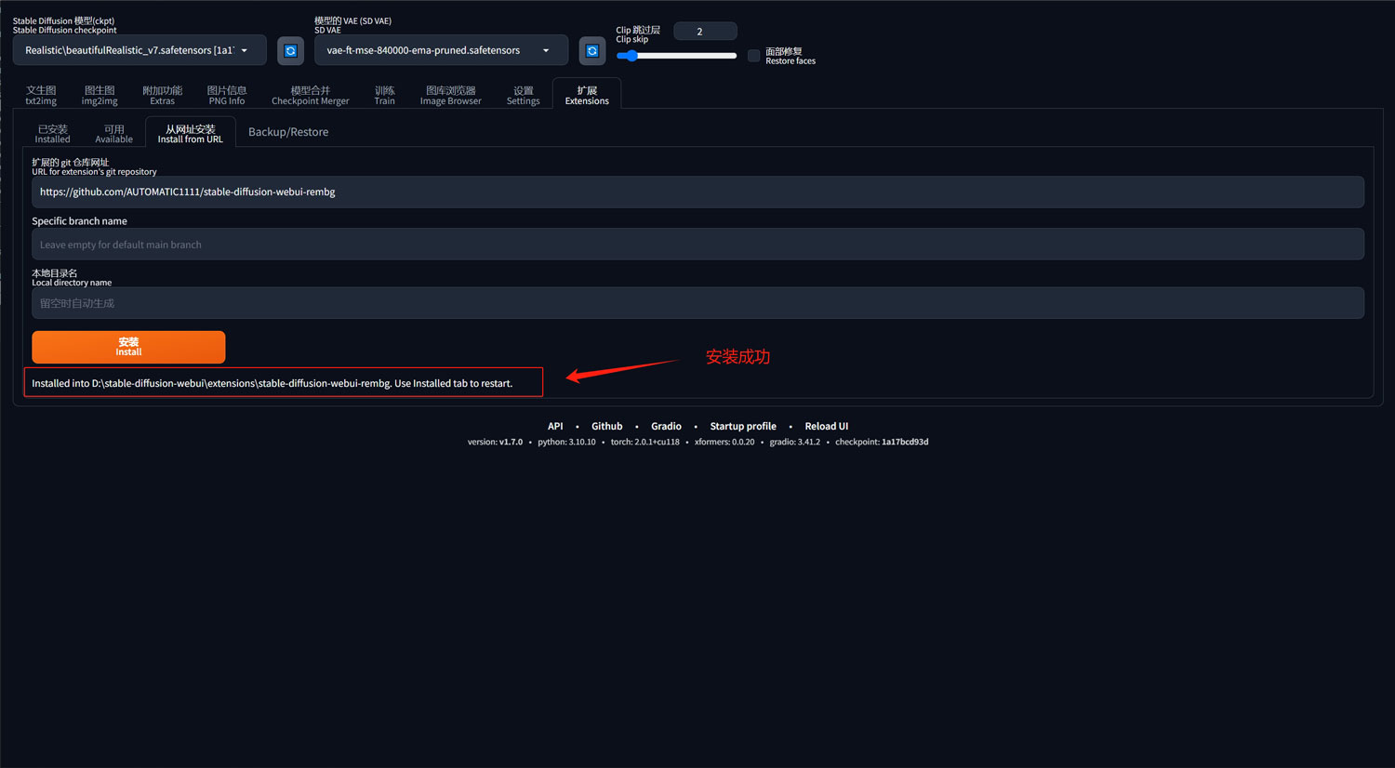Refresh the Stable Diffusion checkpoint list

[290, 50]
